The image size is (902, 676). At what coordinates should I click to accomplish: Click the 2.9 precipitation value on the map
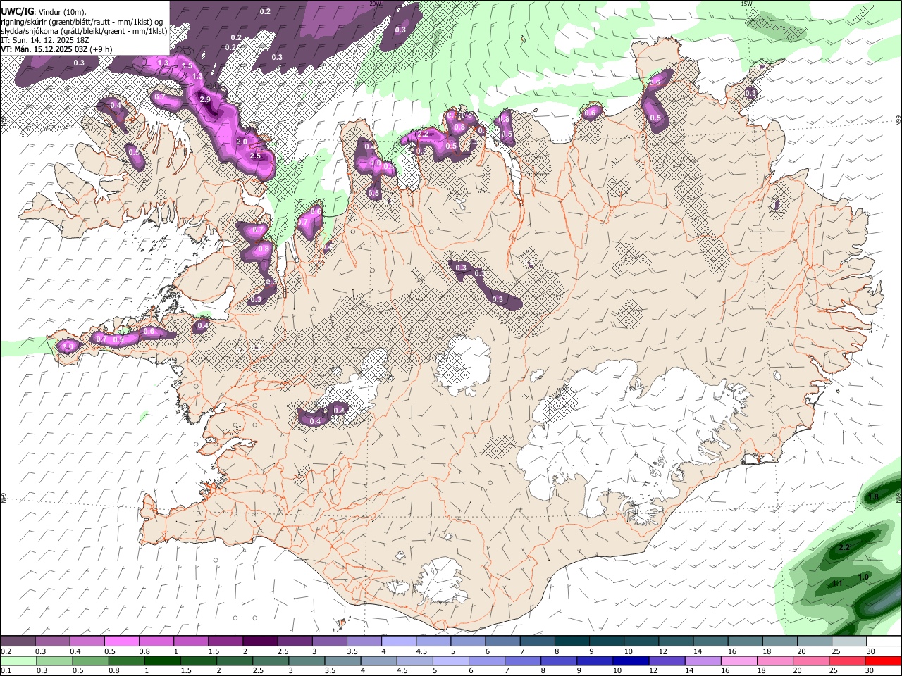[205, 100]
